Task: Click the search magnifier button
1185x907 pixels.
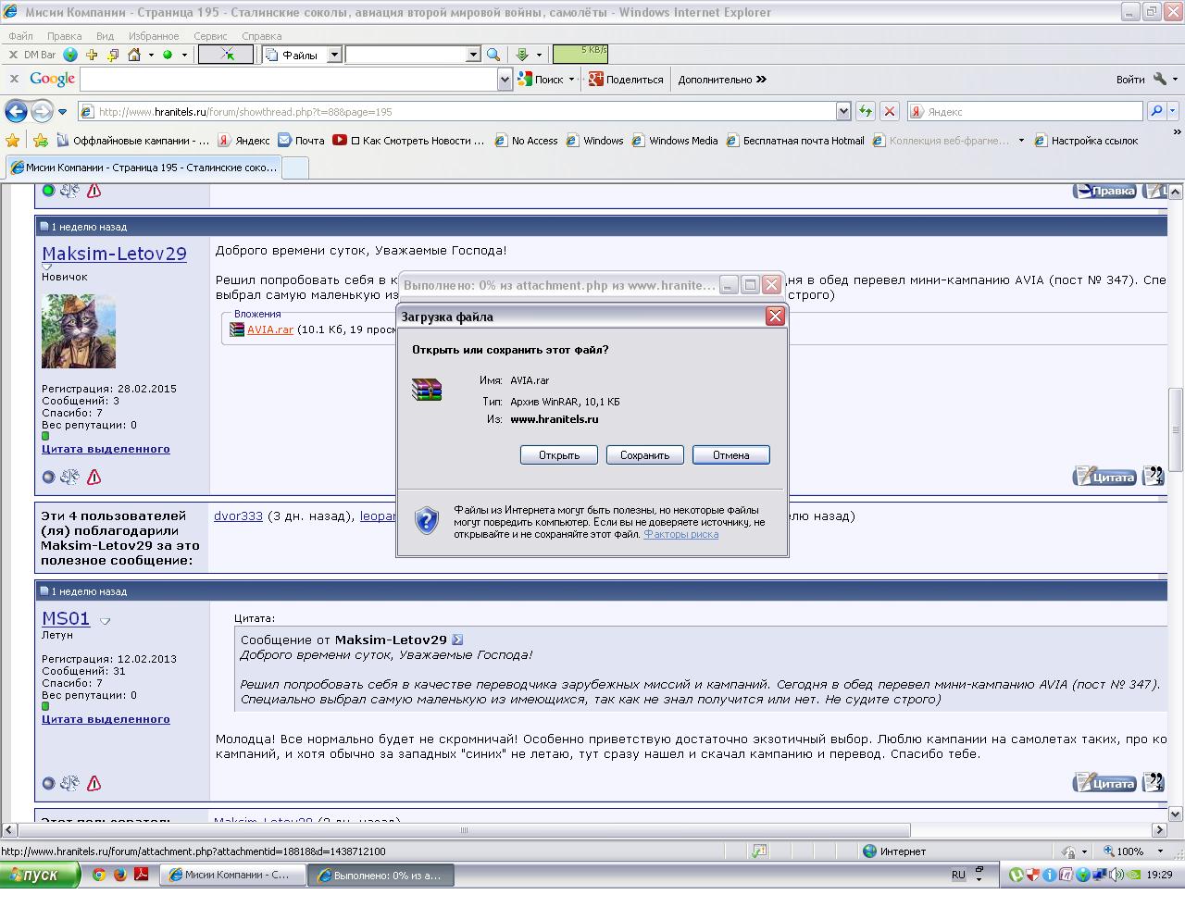Action: (x=1155, y=111)
